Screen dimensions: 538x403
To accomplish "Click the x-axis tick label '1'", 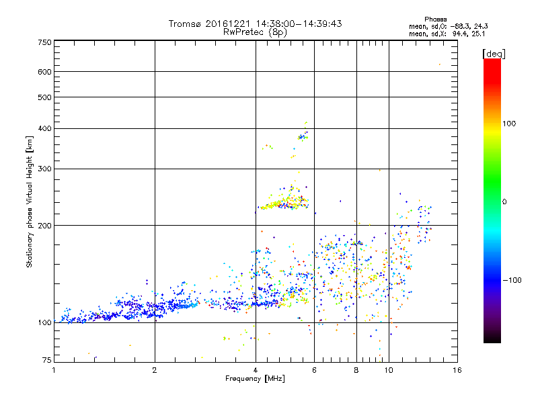I will point(54,370).
